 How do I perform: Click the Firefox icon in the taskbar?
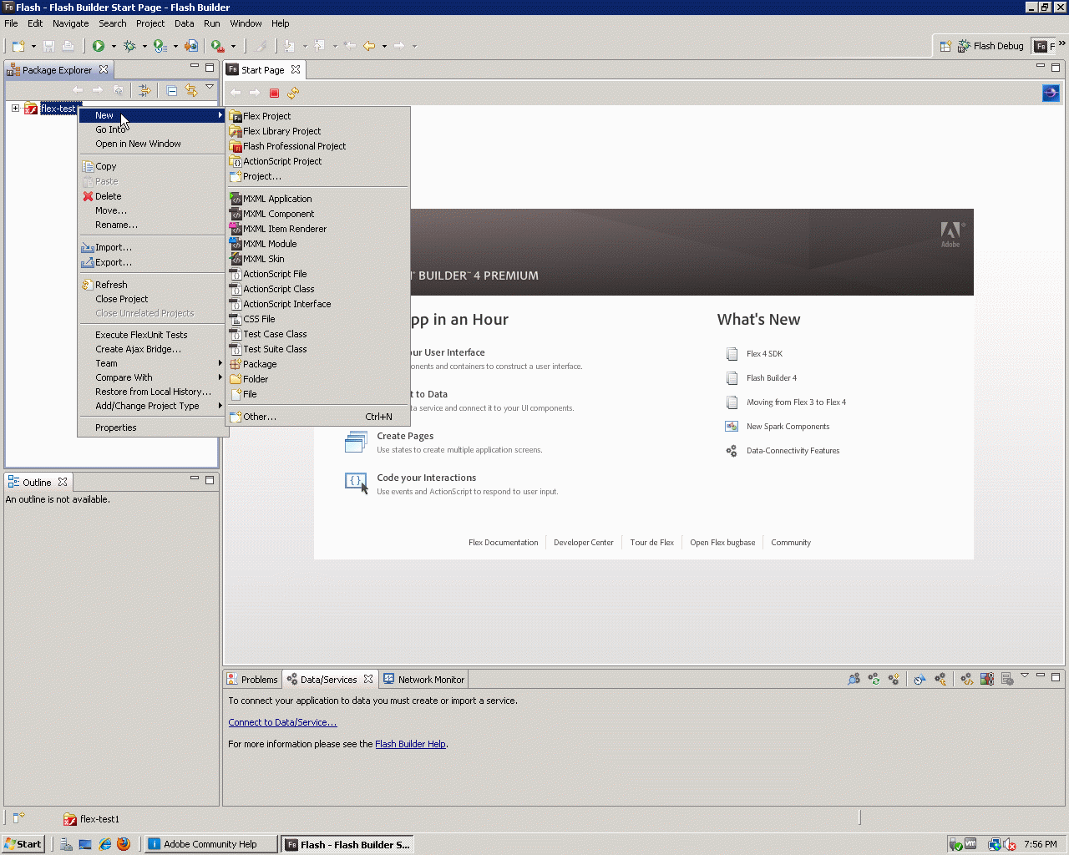[x=124, y=844]
